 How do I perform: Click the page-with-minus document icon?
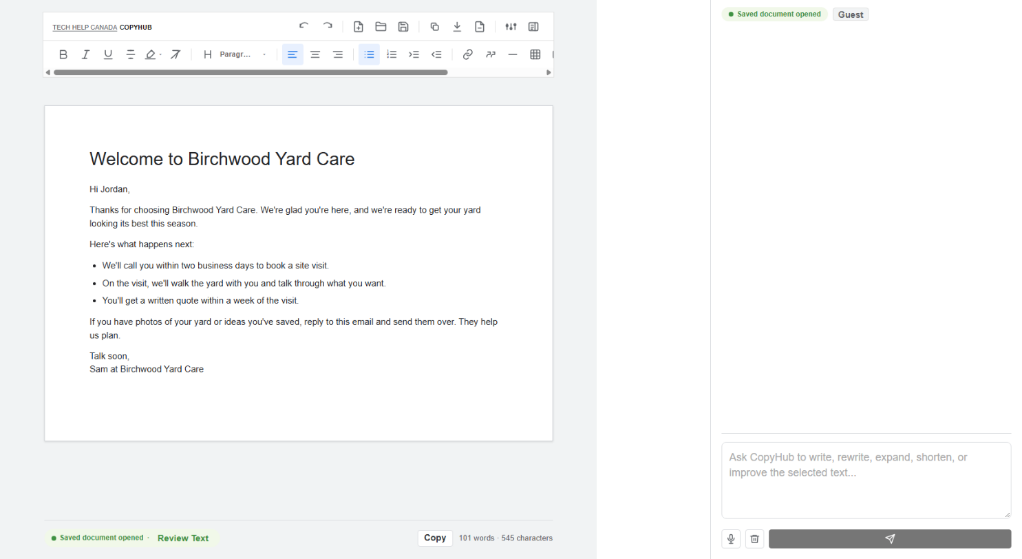point(480,27)
